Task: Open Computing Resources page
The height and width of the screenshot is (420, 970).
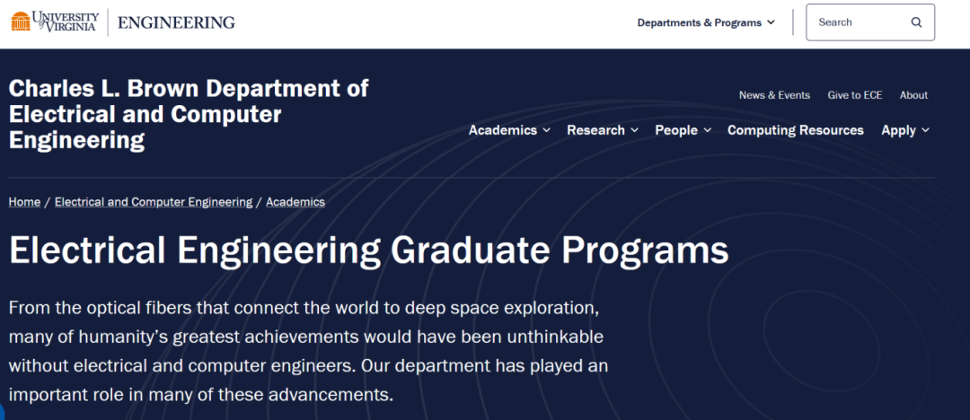Action: [796, 130]
